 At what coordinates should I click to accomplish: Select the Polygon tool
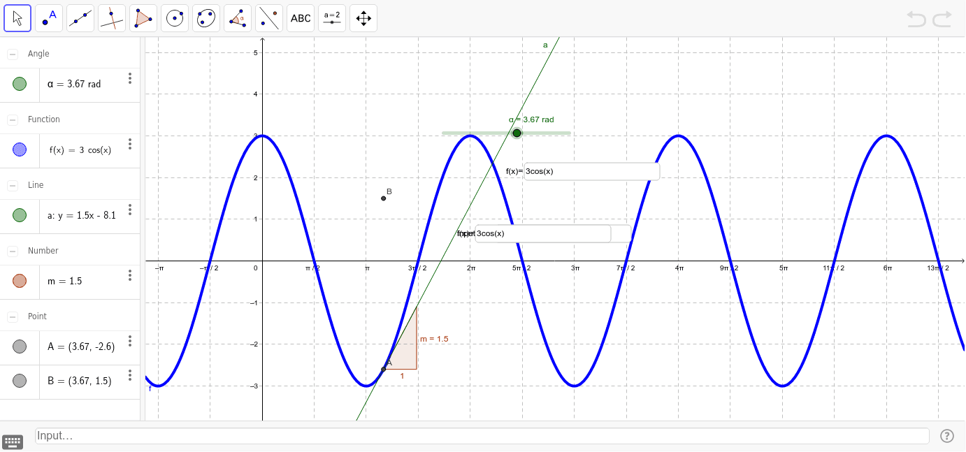[x=143, y=18]
